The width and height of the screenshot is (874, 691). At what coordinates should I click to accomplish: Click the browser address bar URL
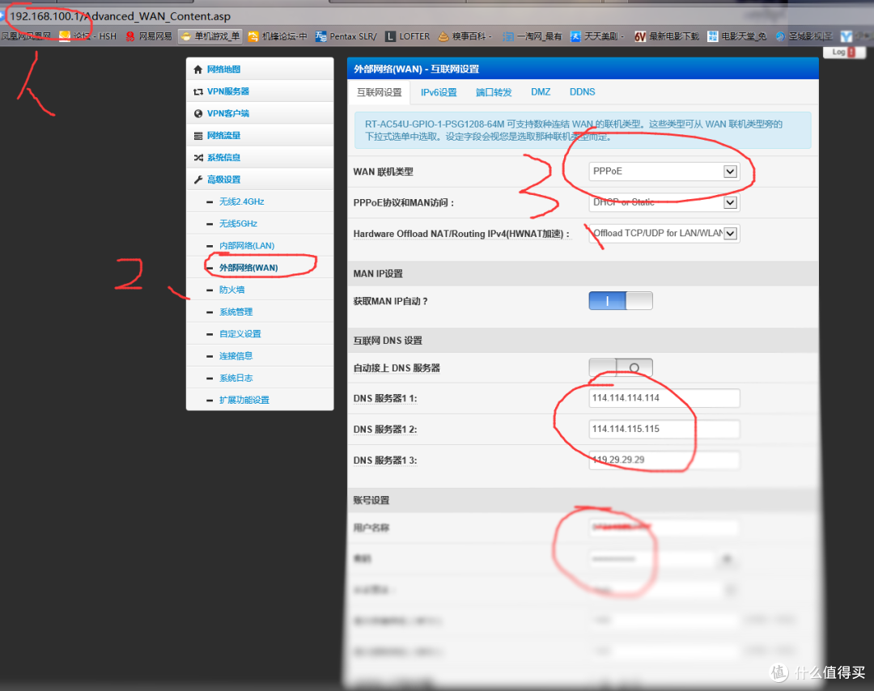tap(120, 16)
